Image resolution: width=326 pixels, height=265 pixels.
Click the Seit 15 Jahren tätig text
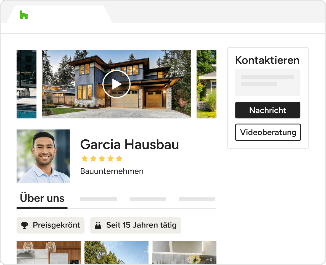(x=141, y=225)
